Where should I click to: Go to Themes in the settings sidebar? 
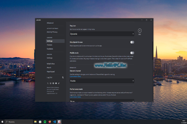[49, 45]
